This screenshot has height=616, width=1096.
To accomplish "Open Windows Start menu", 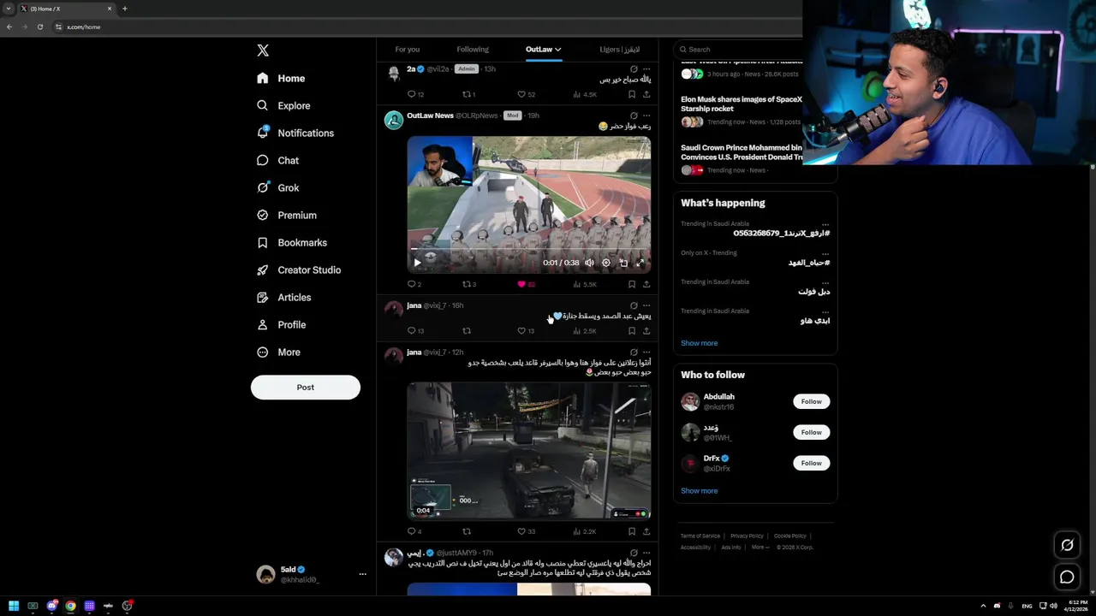I will pos(14,606).
